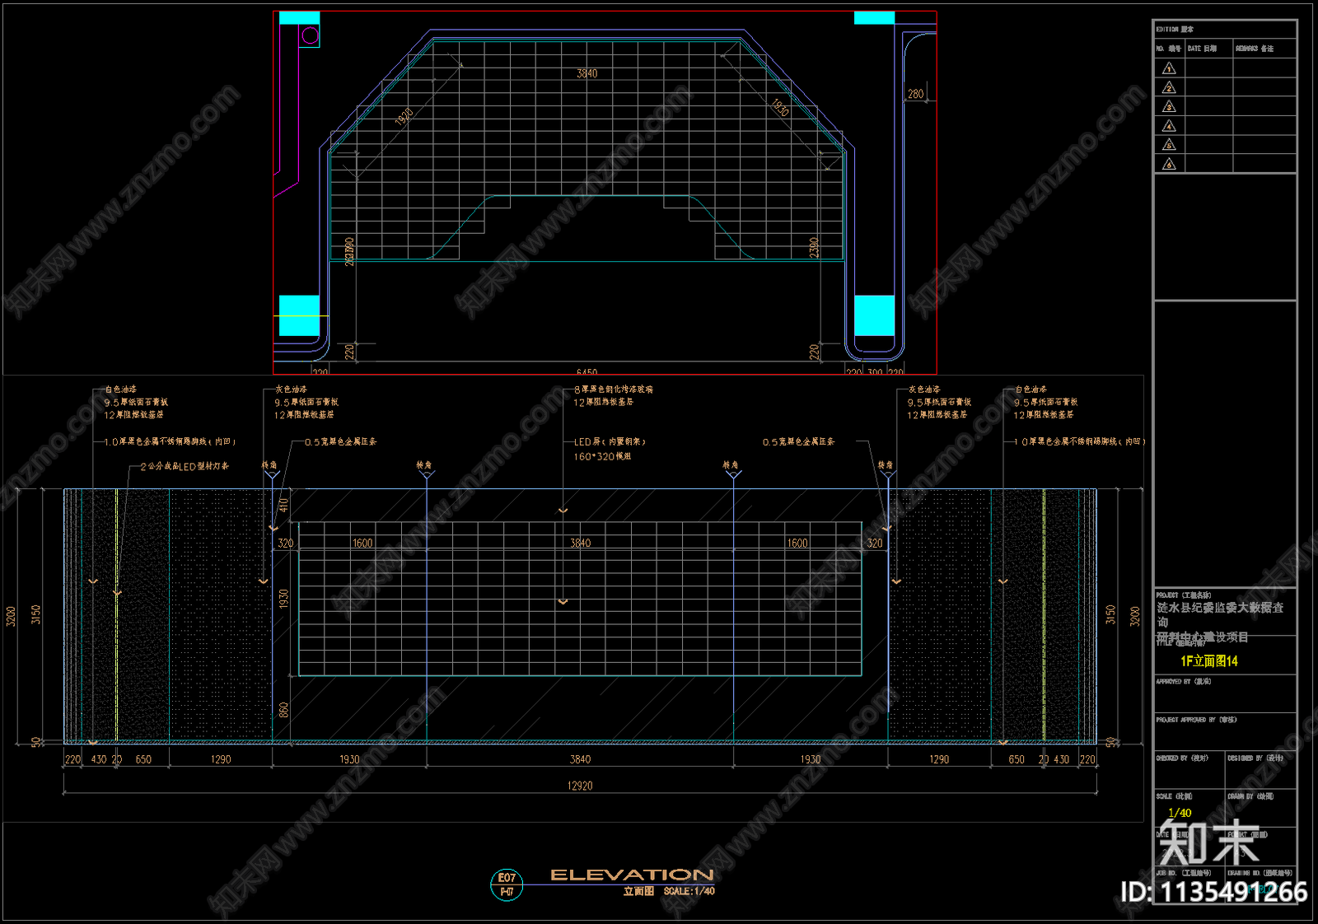This screenshot has width=1318, height=924.
Task: Select the 280 dimension in the plan
Action: click(x=915, y=94)
